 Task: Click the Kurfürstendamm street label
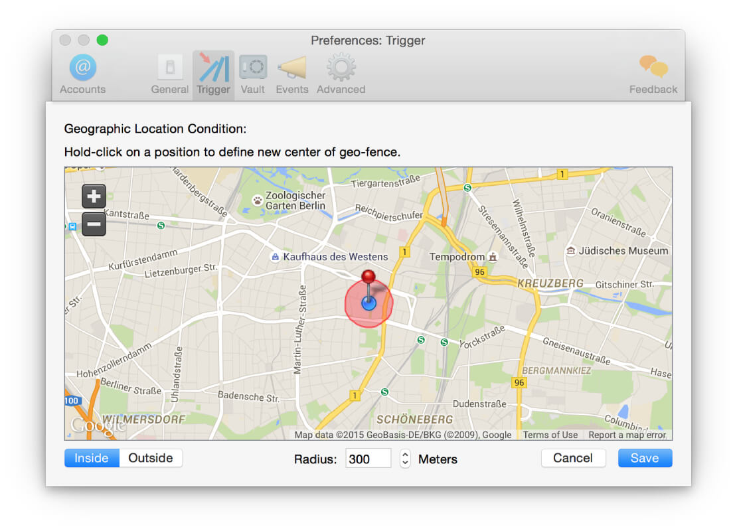(x=143, y=260)
